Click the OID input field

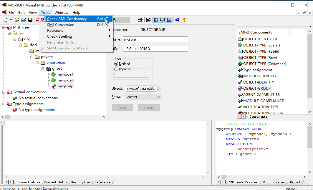[x=155, y=49]
